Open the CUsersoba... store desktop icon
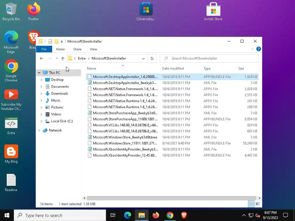The height and width of the screenshot is (221, 295). [146, 11]
